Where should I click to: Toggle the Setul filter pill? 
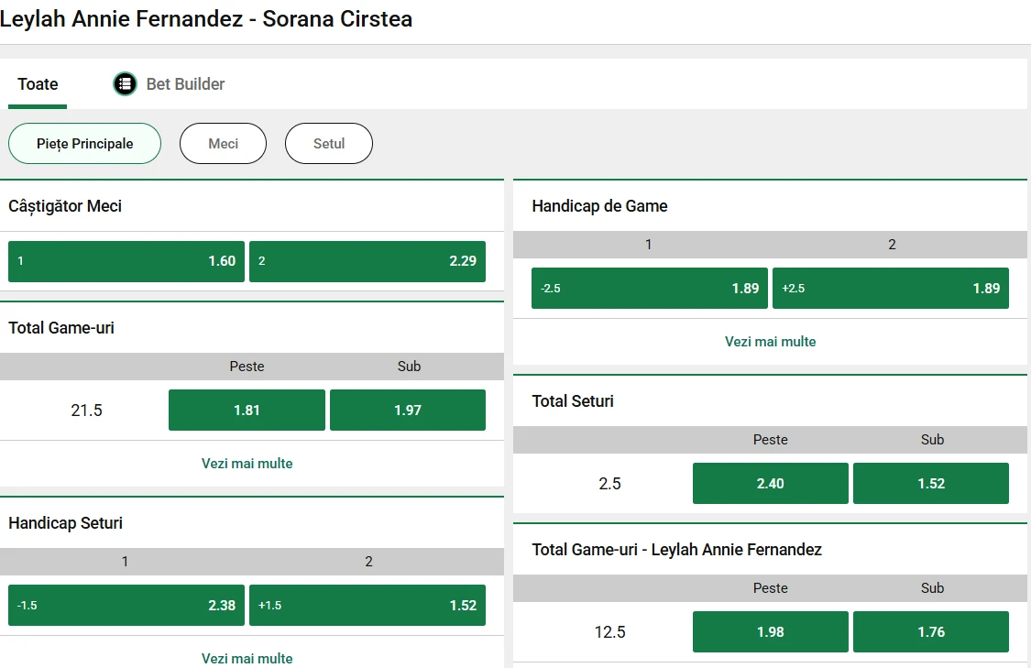tap(328, 144)
